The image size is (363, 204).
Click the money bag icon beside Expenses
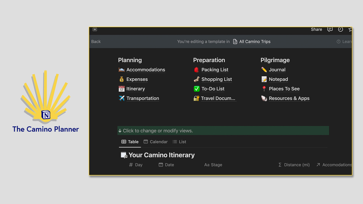coord(121,79)
